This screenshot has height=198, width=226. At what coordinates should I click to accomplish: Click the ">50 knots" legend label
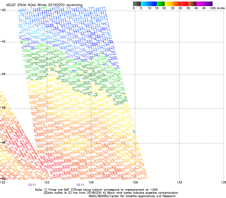click(x=217, y=8)
